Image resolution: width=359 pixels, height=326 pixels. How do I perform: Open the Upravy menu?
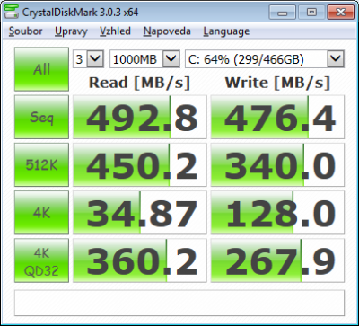[71, 31]
